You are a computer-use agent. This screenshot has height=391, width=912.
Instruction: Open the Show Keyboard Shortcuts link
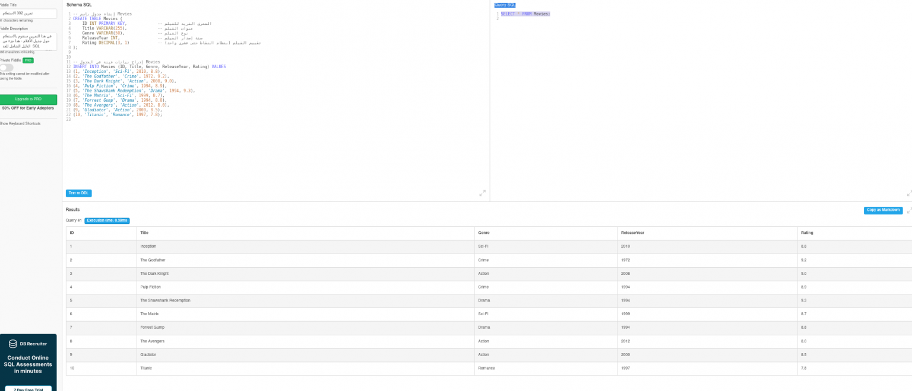pyautogui.click(x=20, y=123)
